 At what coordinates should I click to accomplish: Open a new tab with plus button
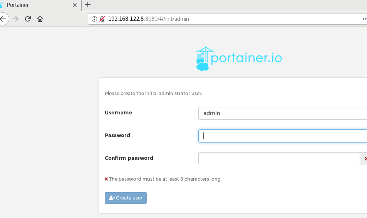[x=87, y=5]
